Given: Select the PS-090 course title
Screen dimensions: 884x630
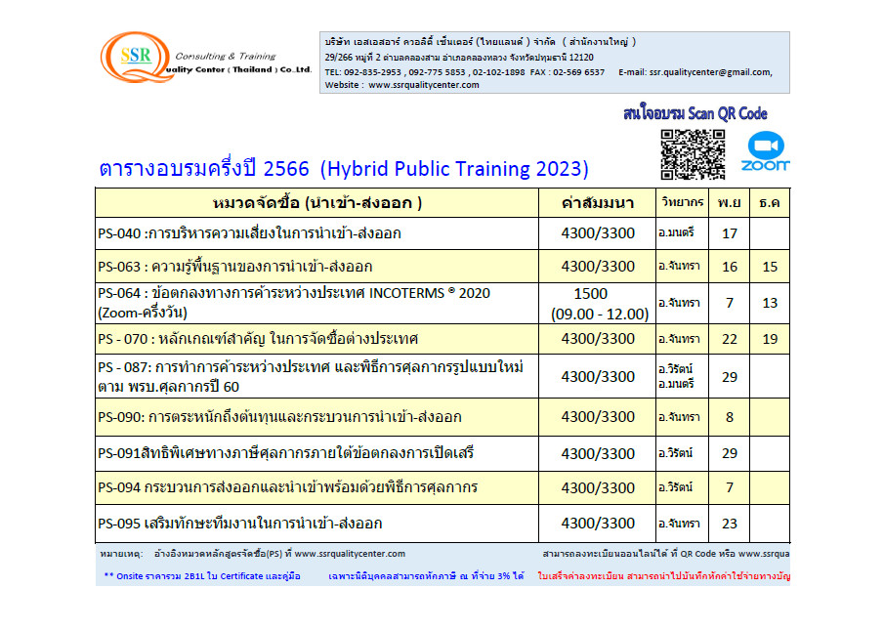Looking at the screenshot, I should [x=279, y=417].
